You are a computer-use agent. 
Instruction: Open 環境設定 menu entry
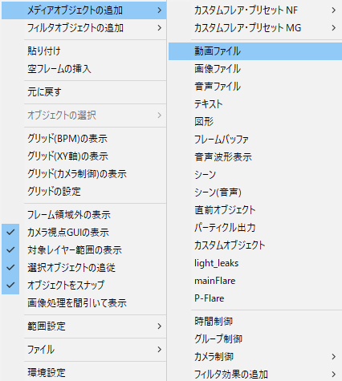(83, 373)
